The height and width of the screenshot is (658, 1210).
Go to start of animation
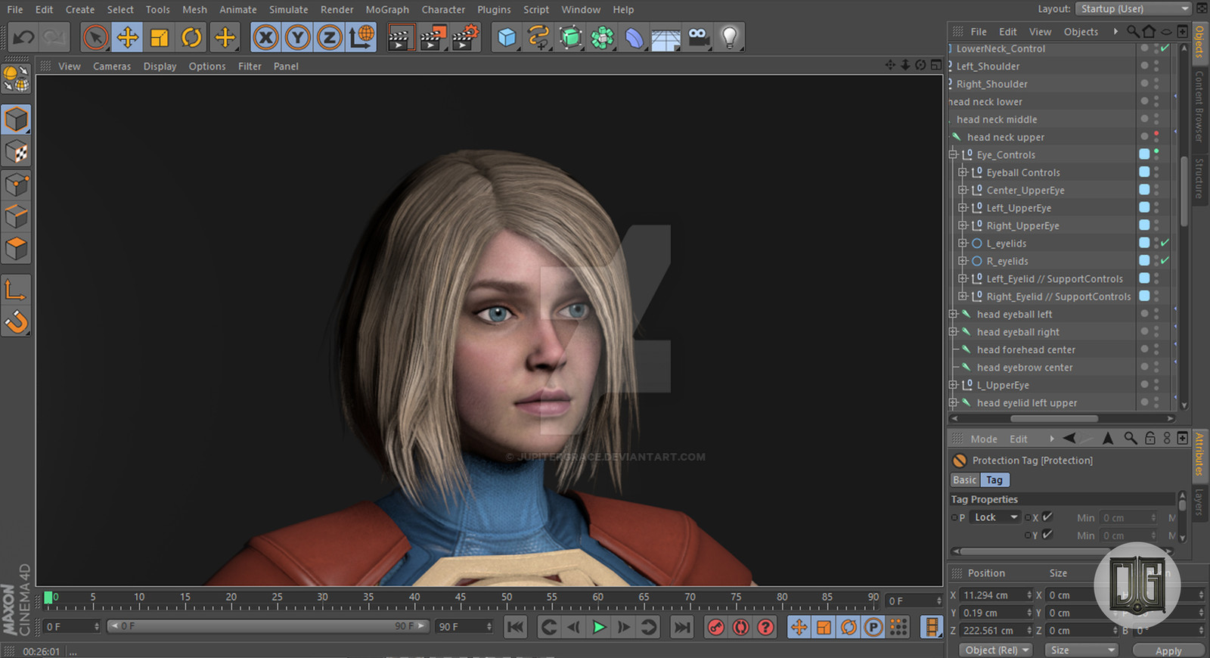click(x=516, y=627)
